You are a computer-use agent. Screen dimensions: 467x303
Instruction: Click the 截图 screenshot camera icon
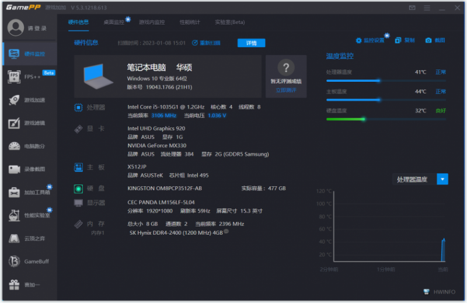point(428,40)
